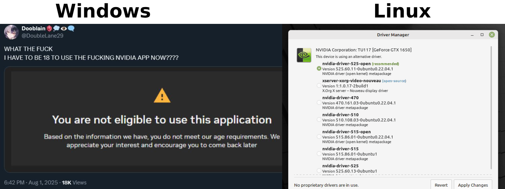Viewport: 505px width, 189px height.
Task: Click the 'I HAVE TO BE 18' tweet line
Action: click(91, 58)
